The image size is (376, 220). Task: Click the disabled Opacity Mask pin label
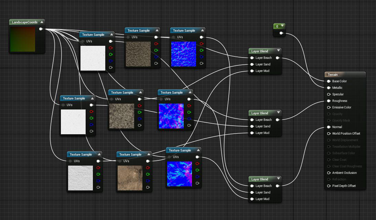(341, 121)
